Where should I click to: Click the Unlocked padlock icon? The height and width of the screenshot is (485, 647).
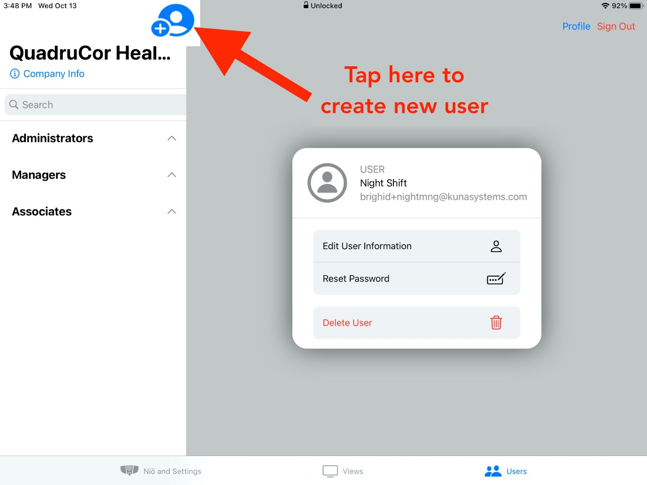coord(306,5)
